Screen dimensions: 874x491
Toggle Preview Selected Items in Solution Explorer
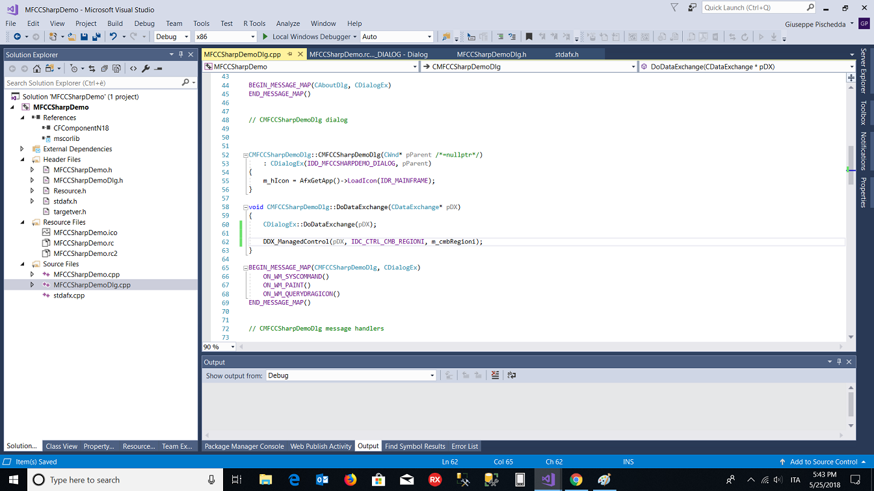point(158,68)
